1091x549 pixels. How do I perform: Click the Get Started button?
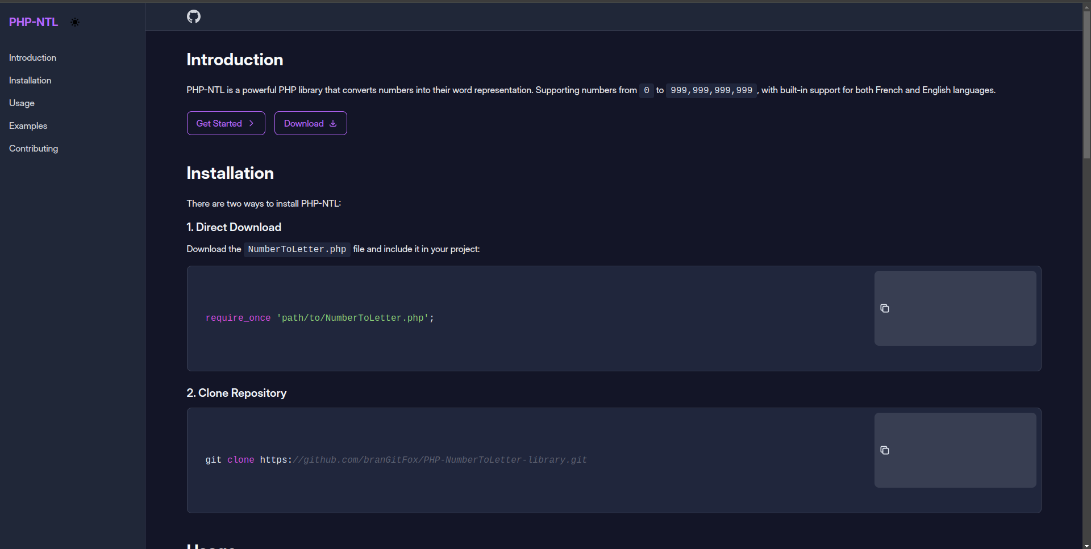click(226, 123)
